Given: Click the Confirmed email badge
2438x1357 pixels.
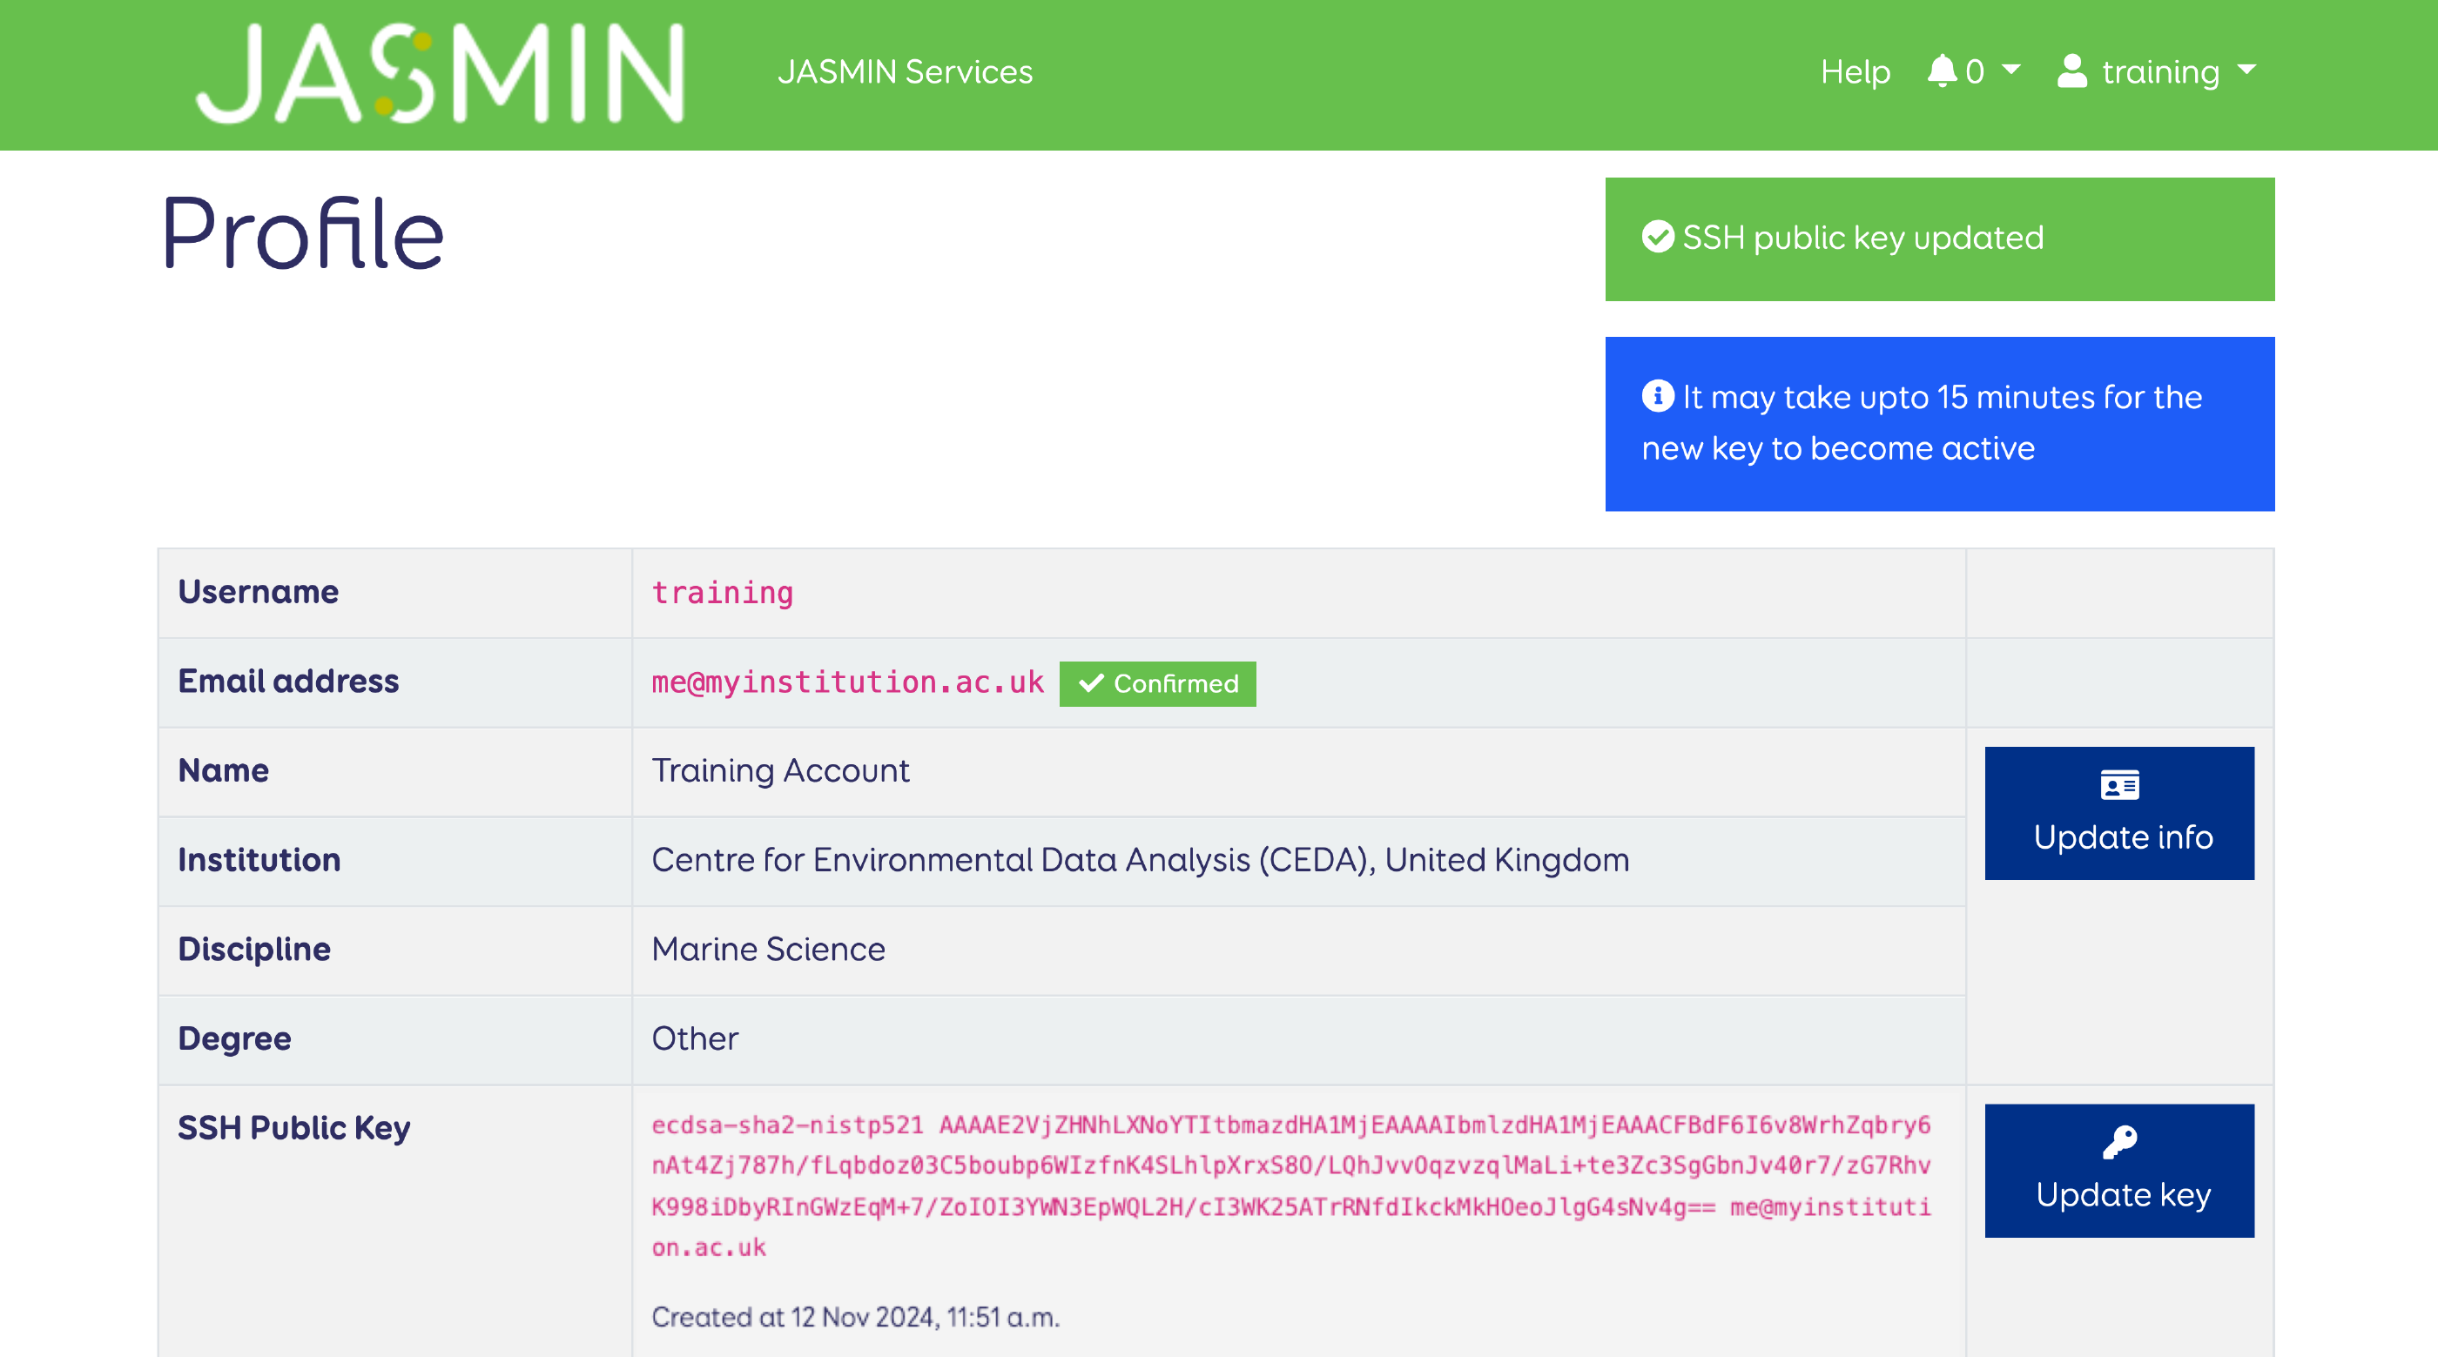Looking at the screenshot, I should pyautogui.click(x=1157, y=683).
